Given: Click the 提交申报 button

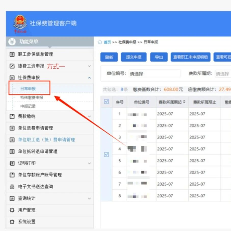Looking at the screenshot, I should [134, 57].
